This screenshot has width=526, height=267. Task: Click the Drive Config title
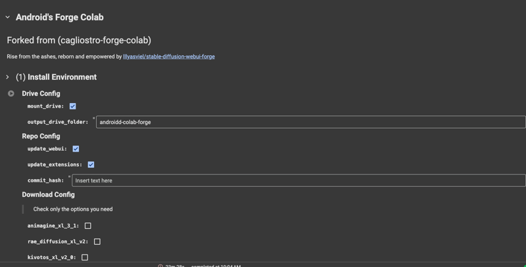pos(41,93)
